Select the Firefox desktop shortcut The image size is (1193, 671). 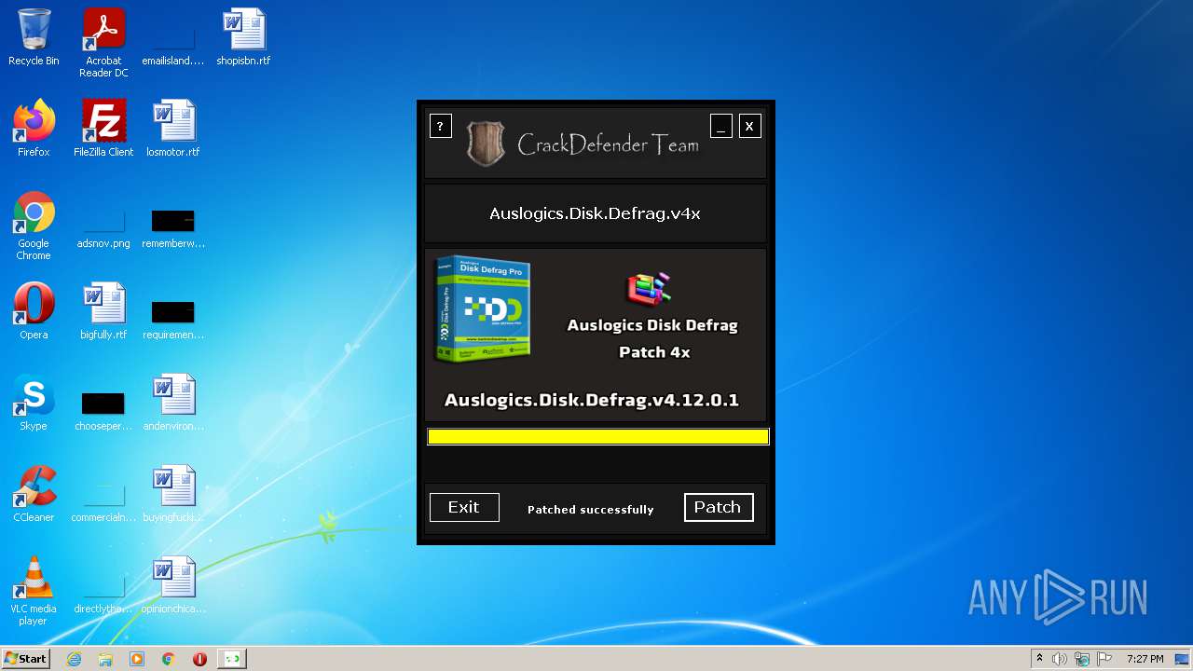point(34,130)
